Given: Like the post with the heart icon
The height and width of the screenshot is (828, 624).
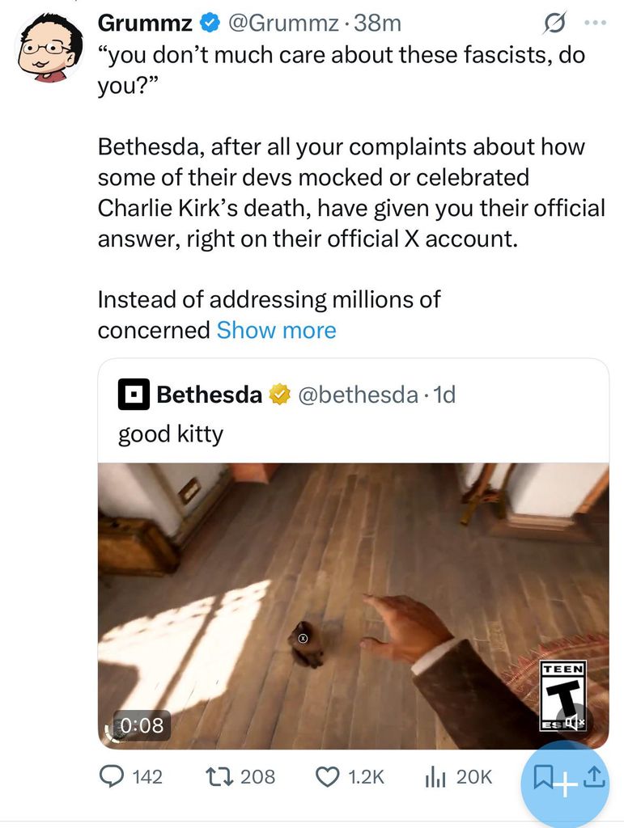Looking at the screenshot, I should click(x=326, y=777).
